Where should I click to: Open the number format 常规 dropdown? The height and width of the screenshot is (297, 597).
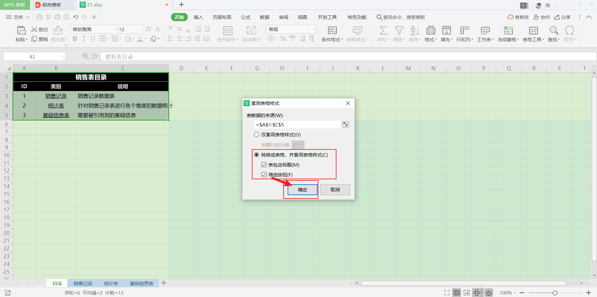pos(313,29)
